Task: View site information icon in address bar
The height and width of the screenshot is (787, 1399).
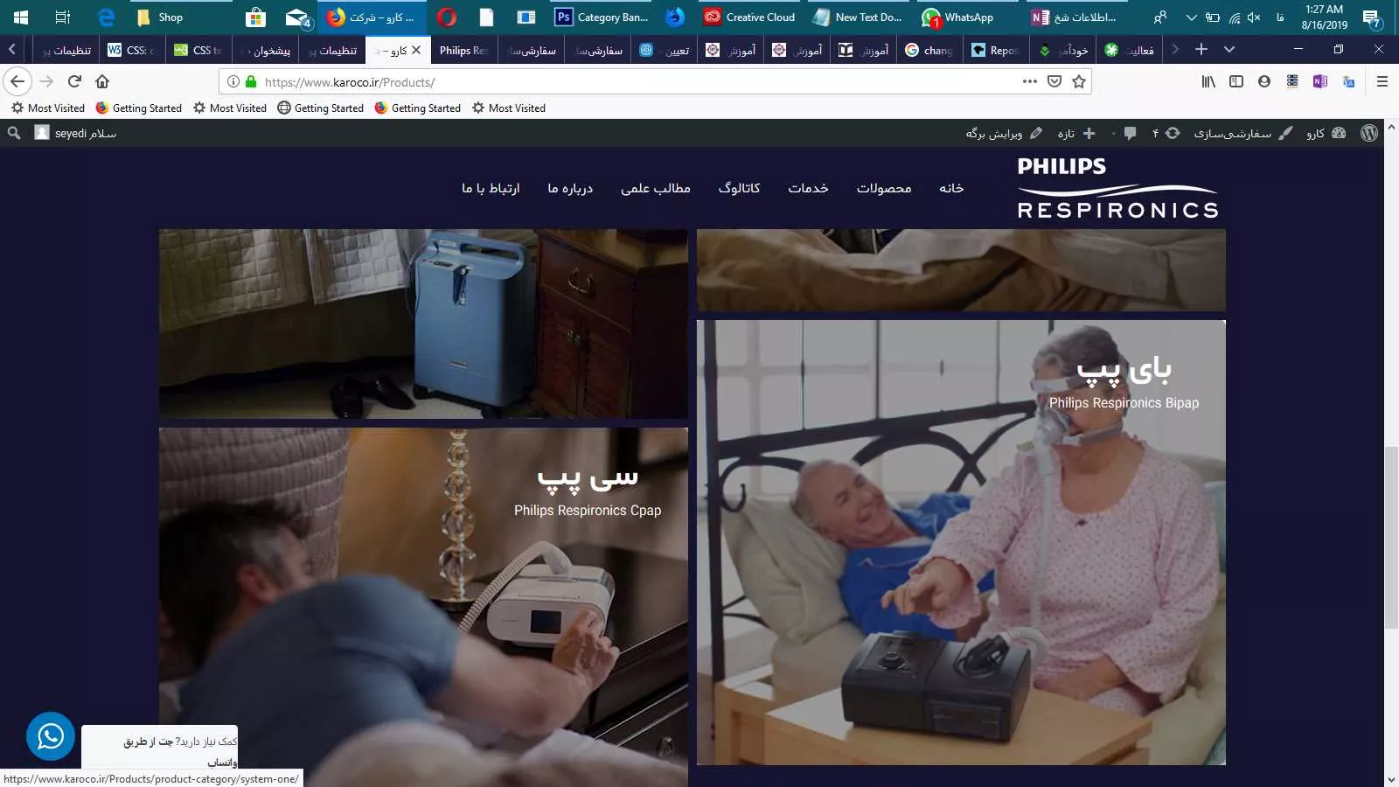Action: click(233, 81)
